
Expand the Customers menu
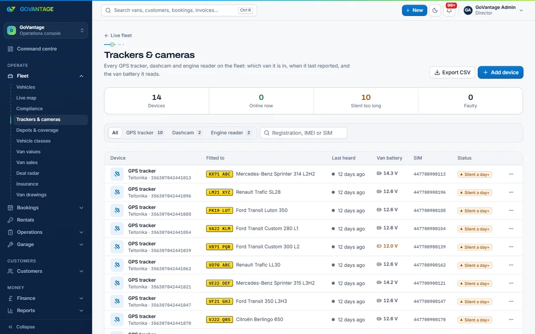click(46, 271)
